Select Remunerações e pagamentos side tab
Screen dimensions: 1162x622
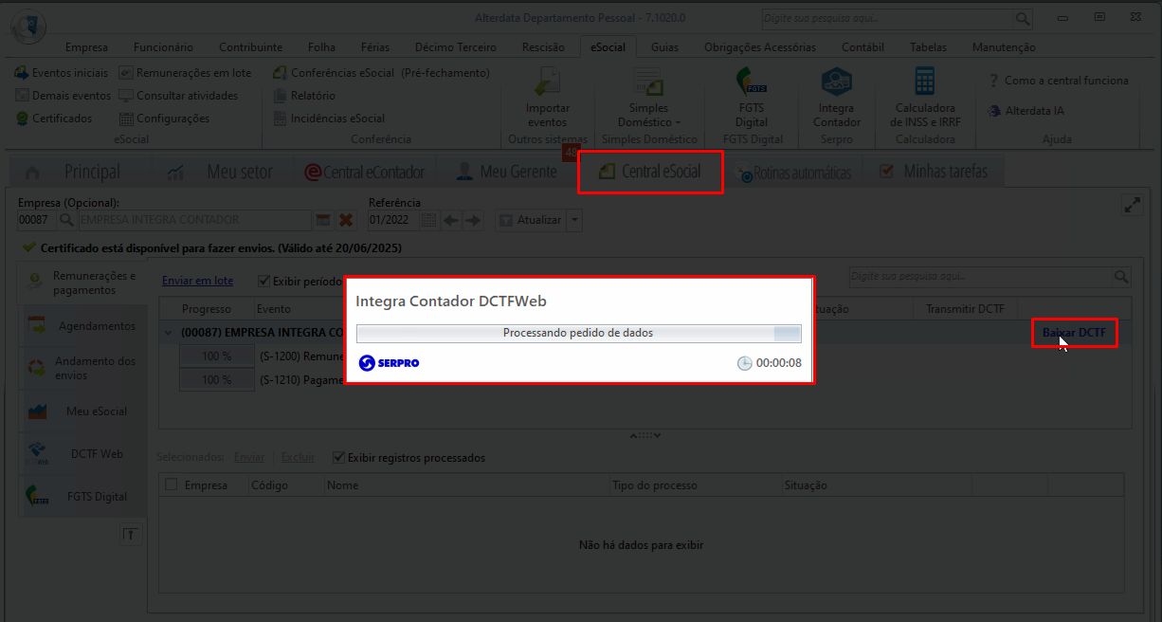point(83,283)
